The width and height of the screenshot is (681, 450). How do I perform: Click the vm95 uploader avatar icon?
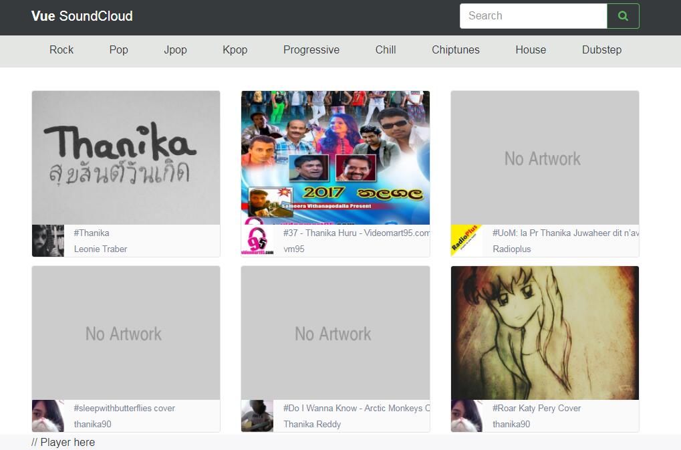pos(257,241)
